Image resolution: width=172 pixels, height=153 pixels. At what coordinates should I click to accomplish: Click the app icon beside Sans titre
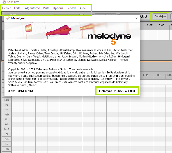[x=4, y=2]
